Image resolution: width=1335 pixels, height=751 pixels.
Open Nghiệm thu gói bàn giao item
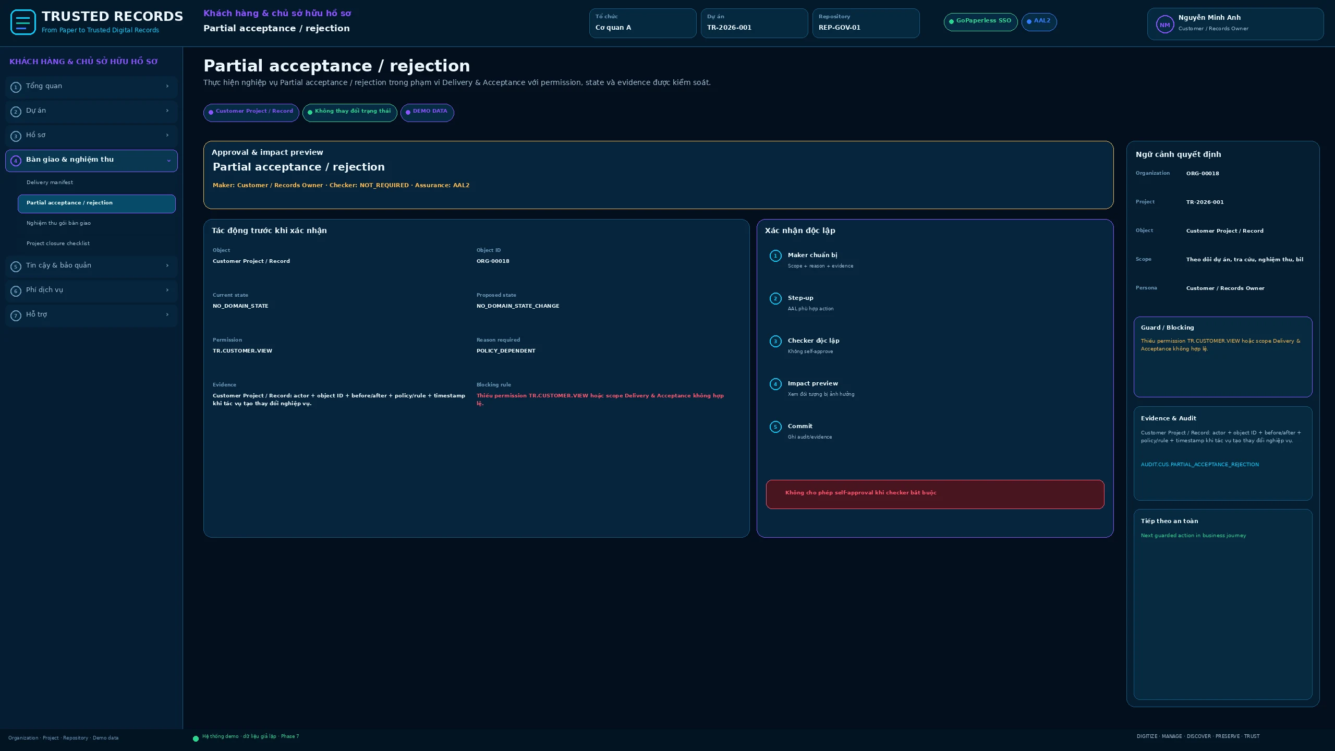pyautogui.click(x=96, y=223)
